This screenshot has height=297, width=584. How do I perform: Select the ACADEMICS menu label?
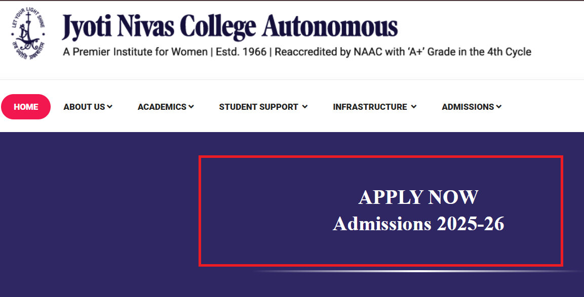coord(162,107)
